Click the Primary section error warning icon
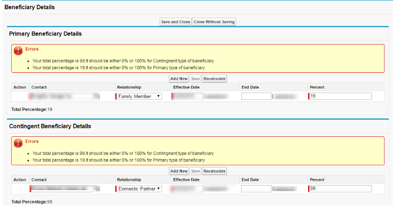Screen dimensions: 393x211 coord(18,51)
